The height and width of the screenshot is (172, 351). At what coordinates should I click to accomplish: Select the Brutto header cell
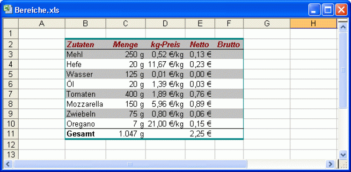[x=229, y=44]
